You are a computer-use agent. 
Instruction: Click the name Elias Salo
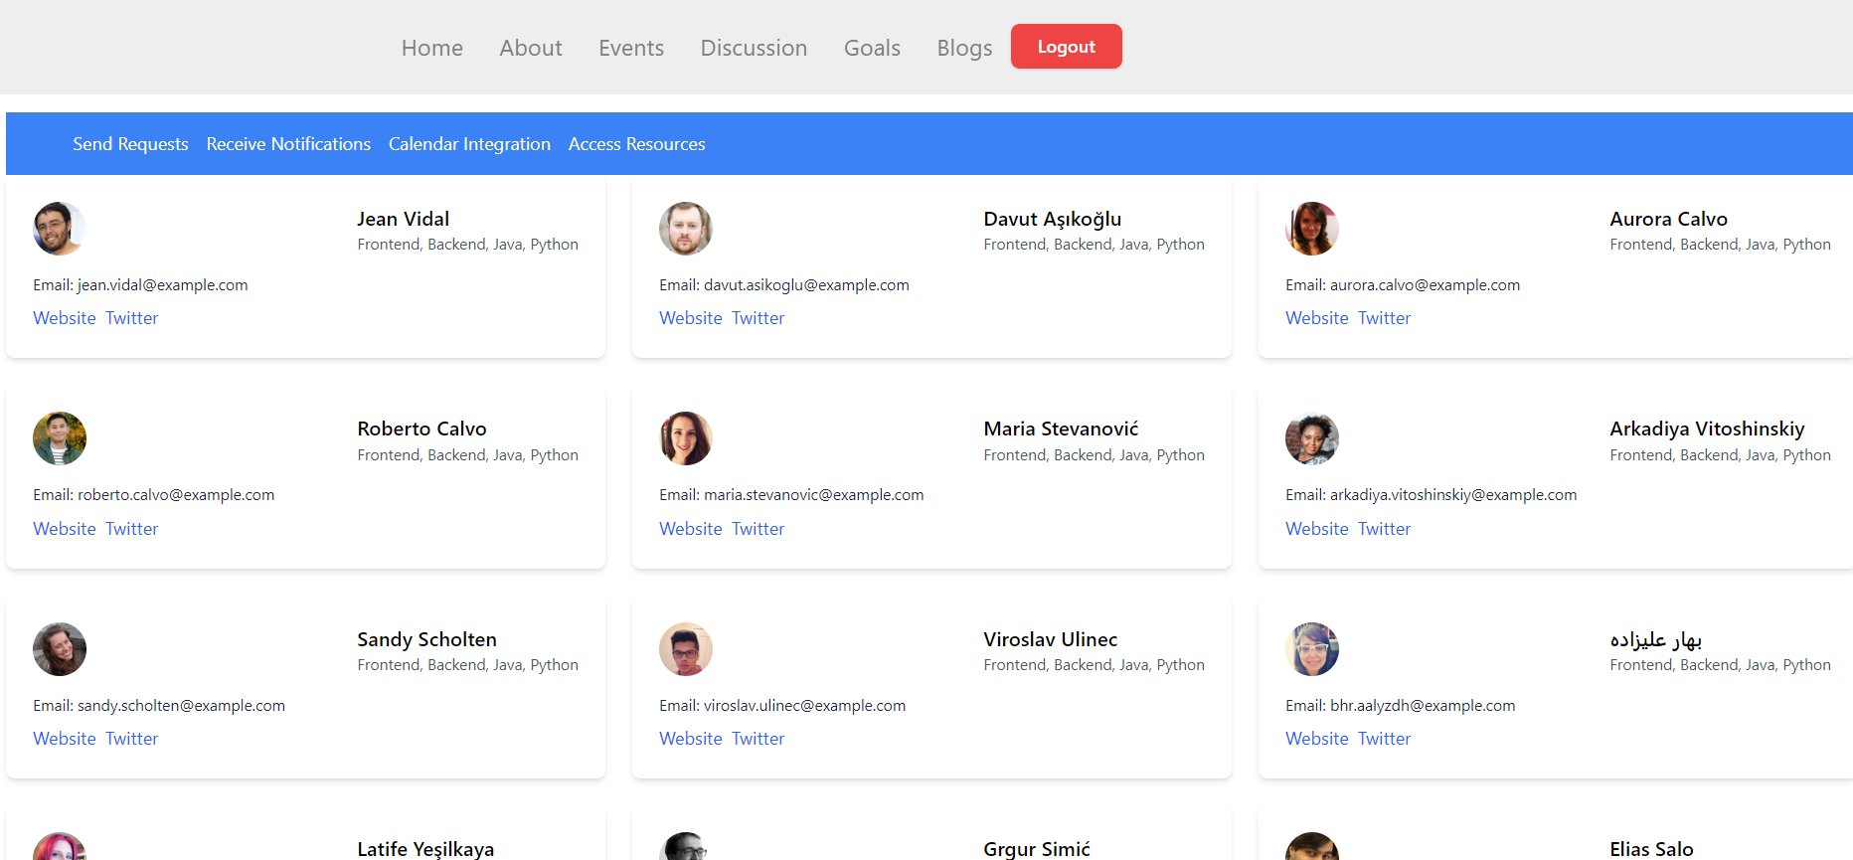tap(1652, 849)
